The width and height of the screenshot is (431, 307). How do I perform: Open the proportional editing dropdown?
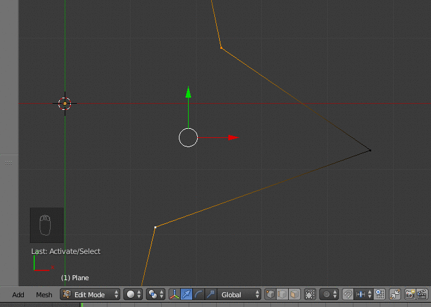click(329, 295)
